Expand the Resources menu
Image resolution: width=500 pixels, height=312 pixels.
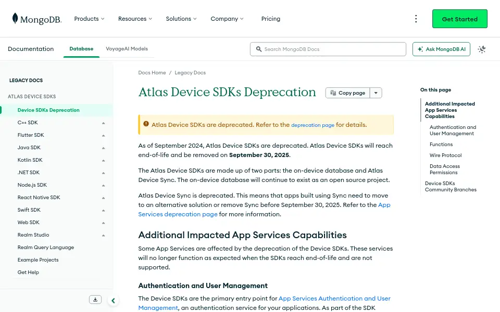coord(135,19)
